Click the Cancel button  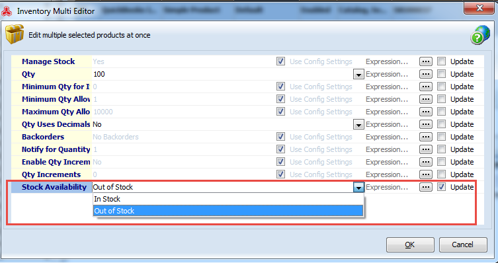pyautogui.click(x=463, y=244)
